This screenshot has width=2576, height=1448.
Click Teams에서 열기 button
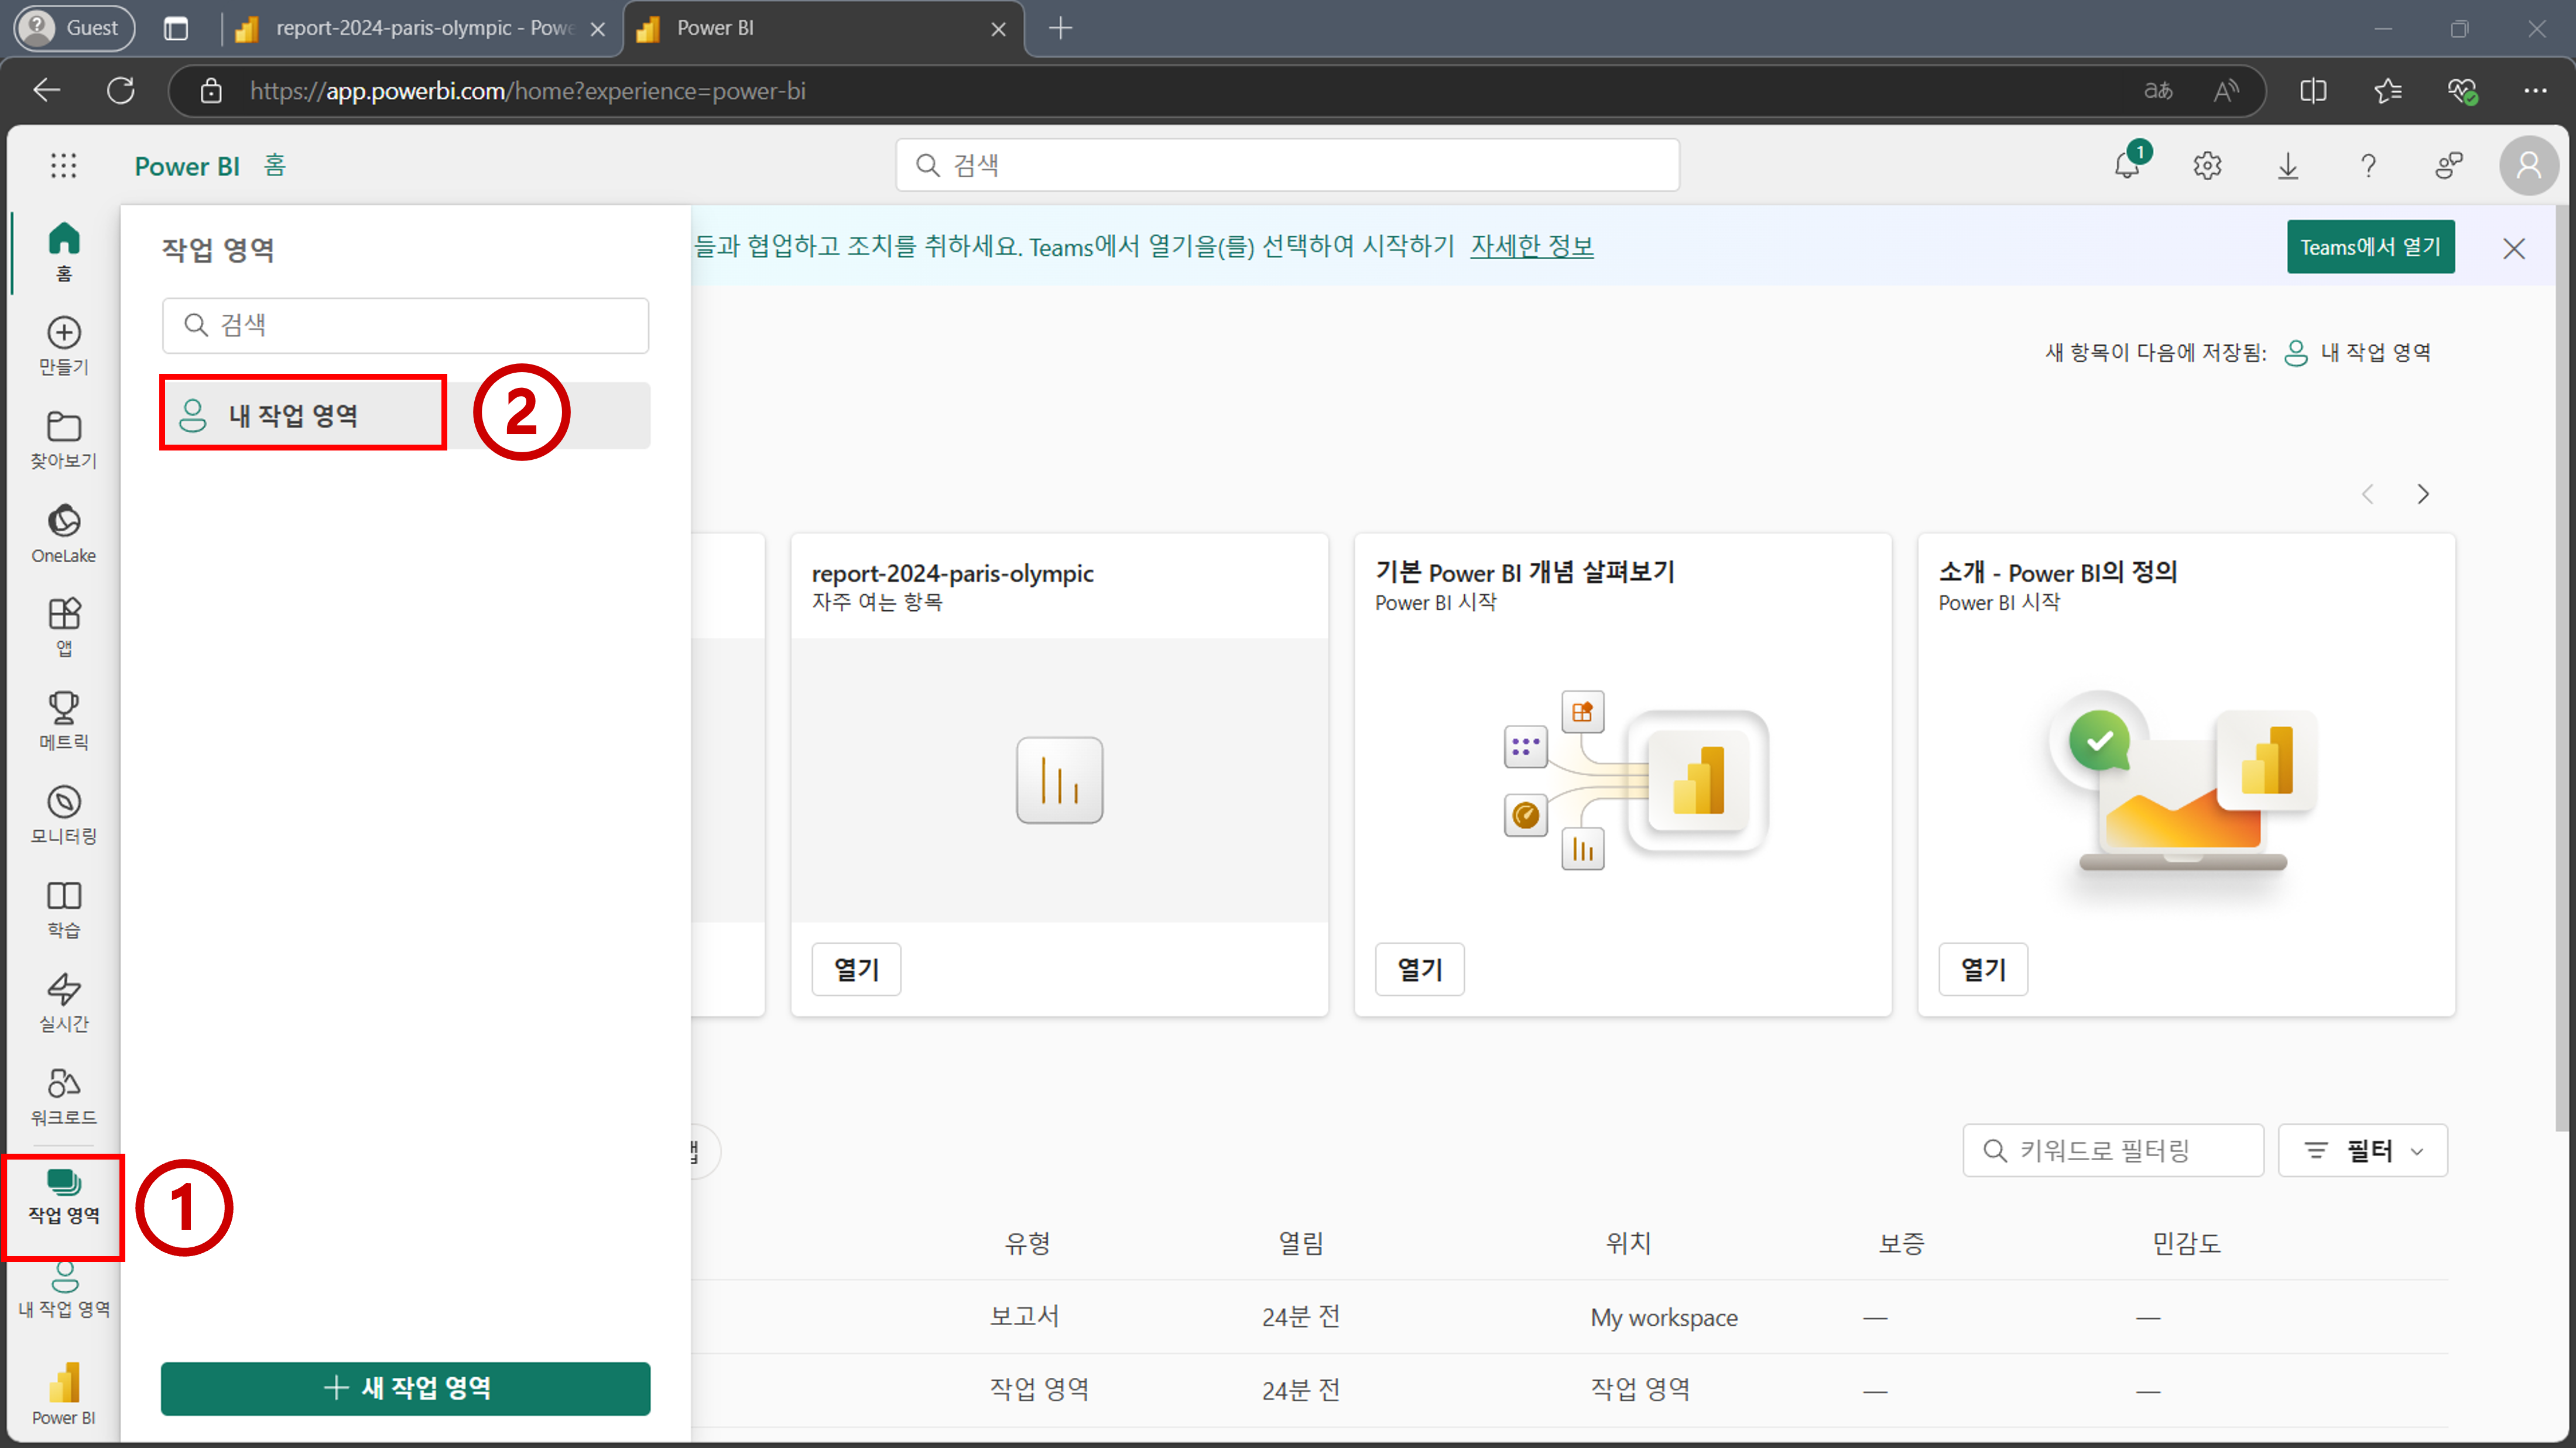tap(2370, 247)
